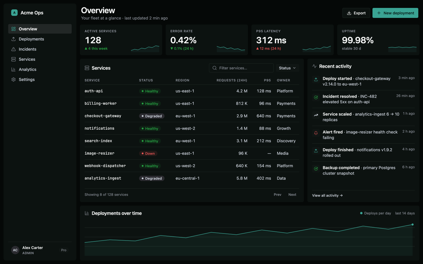
Task: Click the Backup completed check icon
Action: pyautogui.click(x=316, y=169)
